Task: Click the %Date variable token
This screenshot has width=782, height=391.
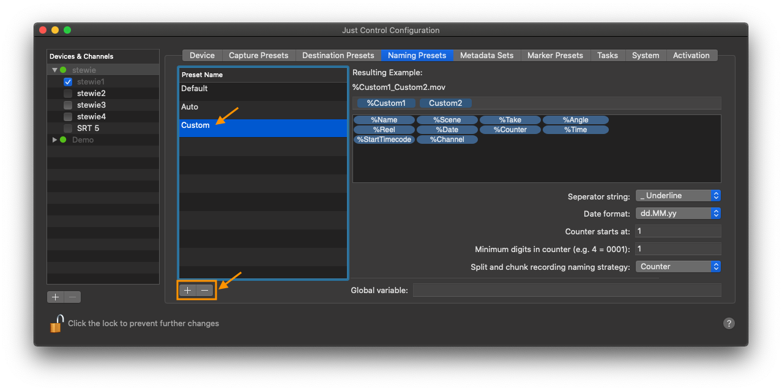Action: tap(447, 130)
